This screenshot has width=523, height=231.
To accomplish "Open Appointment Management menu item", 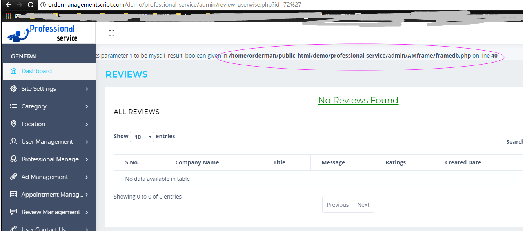I will pos(49,195).
